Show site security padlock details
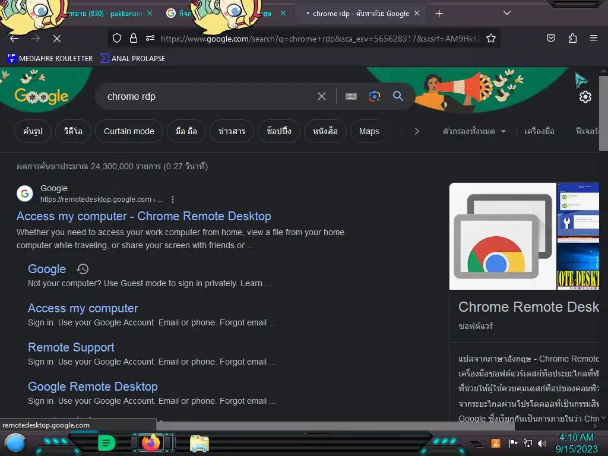The height and width of the screenshot is (456, 608). point(134,38)
